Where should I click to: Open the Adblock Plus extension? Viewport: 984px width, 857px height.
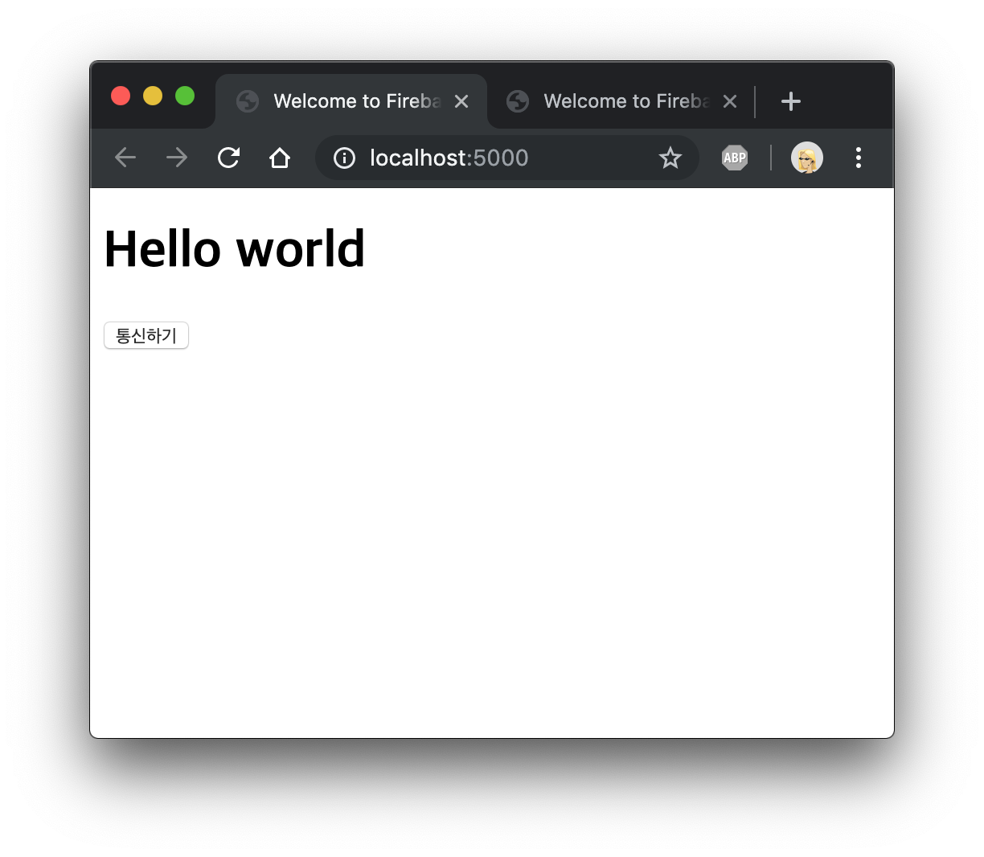point(735,158)
